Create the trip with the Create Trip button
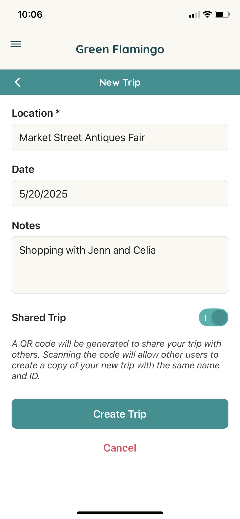Image resolution: width=240 pixels, height=519 pixels. click(120, 414)
